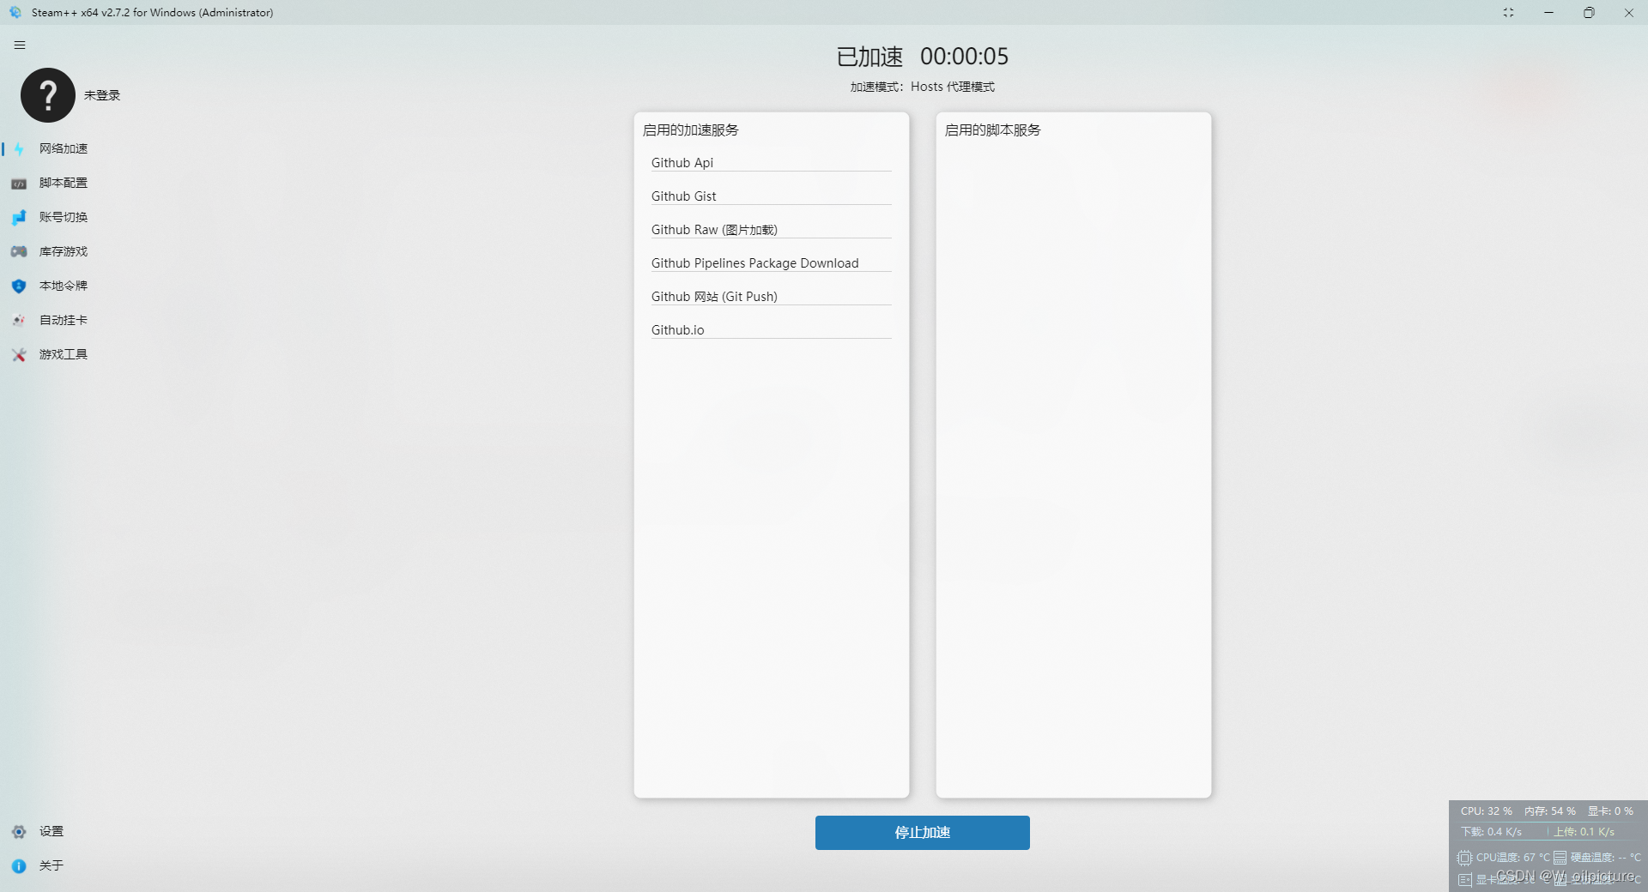Image resolution: width=1648 pixels, height=892 pixels.
Task: Click the question-mark user avatar
Action: (48, 95)
